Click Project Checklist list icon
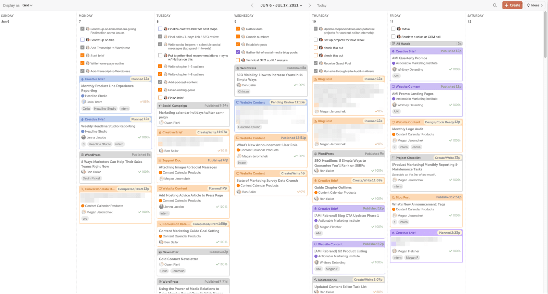Viewport: 548px width, 294px height. (x=393, y=158)
